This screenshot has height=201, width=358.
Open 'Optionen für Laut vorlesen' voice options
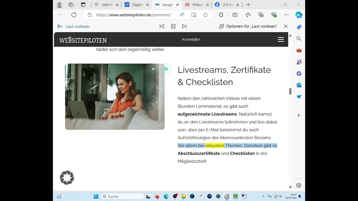248,26
